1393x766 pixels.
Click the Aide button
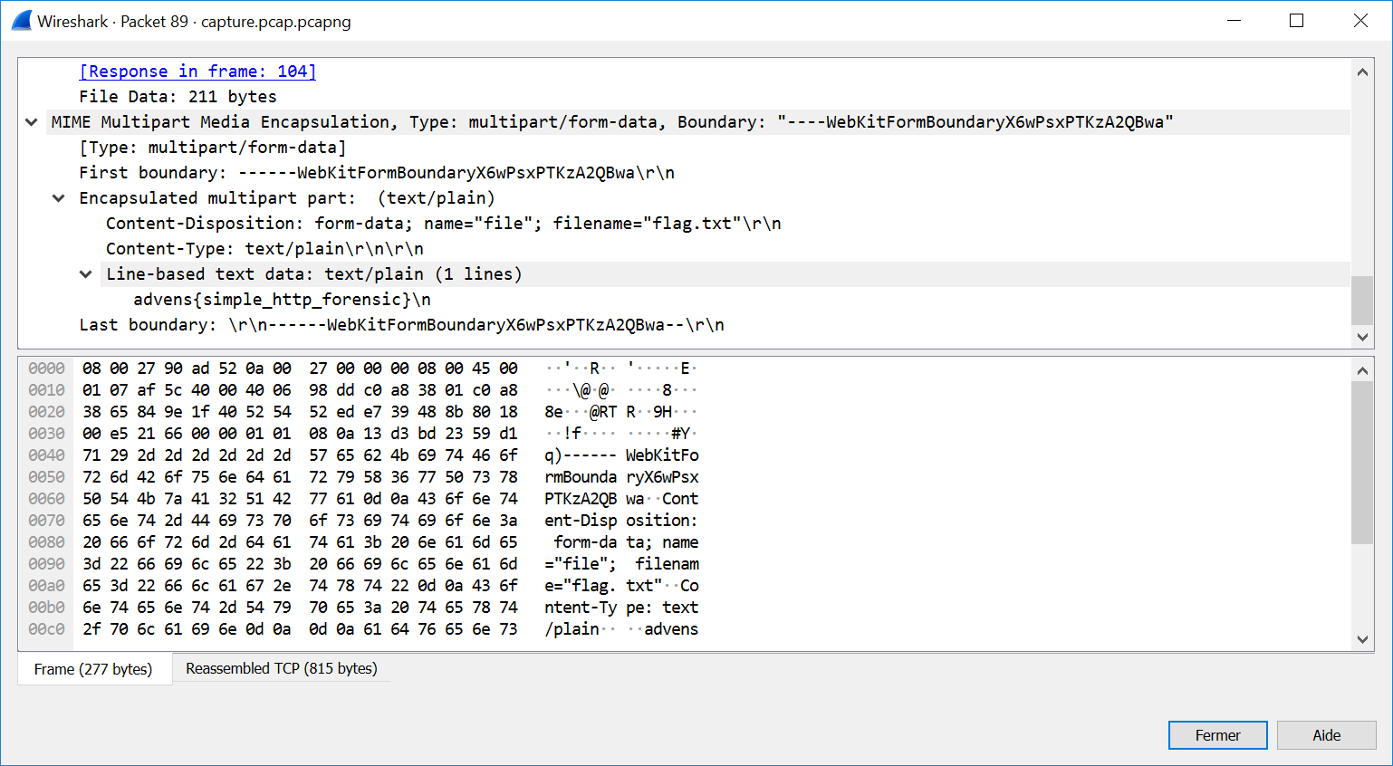(1326, 735)
